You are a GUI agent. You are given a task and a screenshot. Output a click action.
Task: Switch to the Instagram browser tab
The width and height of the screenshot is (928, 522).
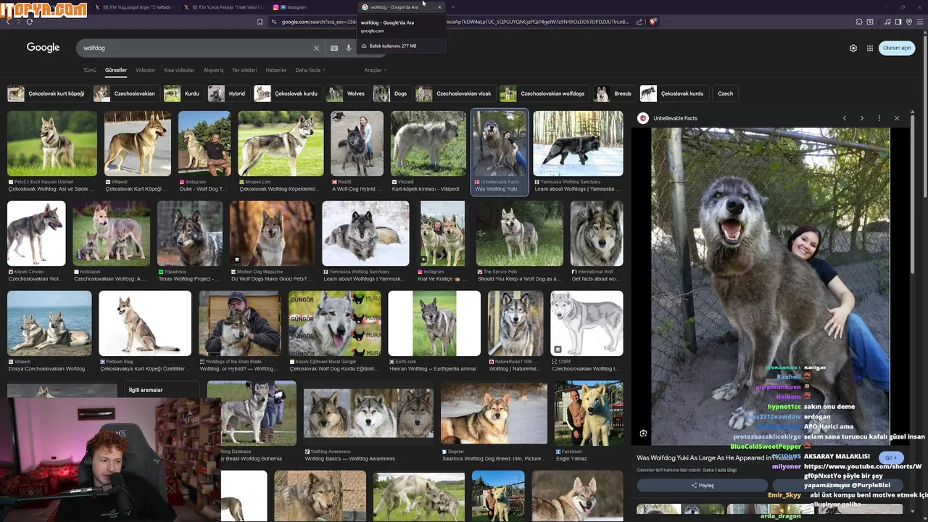point(312,7)
